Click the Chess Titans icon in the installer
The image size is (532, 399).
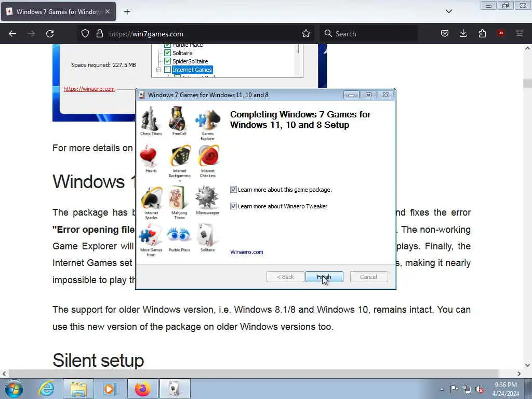pos(150,119)
